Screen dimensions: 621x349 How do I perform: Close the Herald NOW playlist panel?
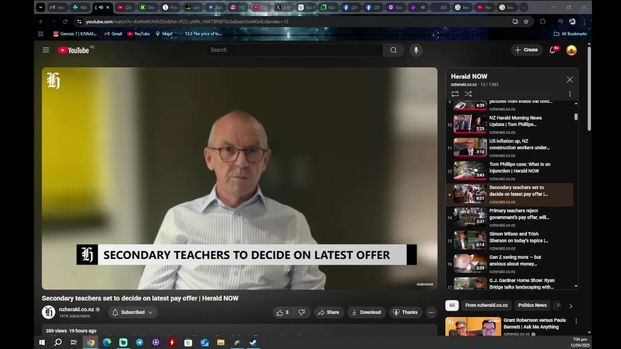pos(570,79)
